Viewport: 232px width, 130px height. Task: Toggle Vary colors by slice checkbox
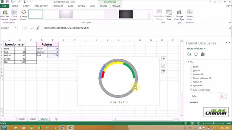coord(191,90)
